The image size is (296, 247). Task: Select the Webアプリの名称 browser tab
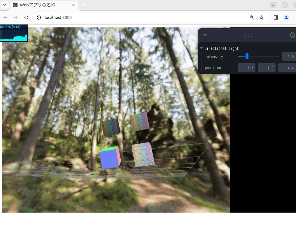click(44, 5)
